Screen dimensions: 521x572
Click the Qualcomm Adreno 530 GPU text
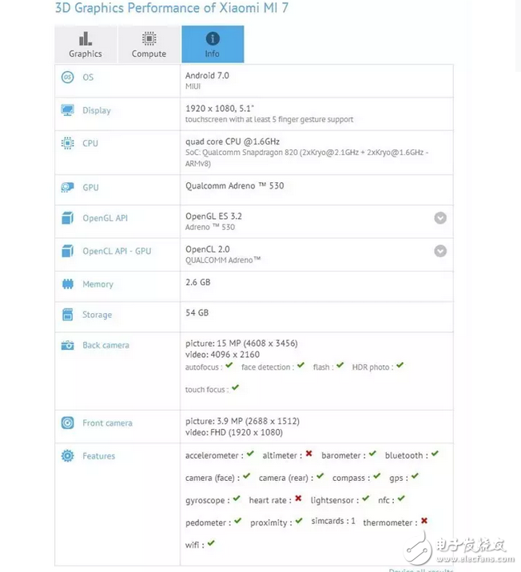pyautogui.click(x=234, y=186)
